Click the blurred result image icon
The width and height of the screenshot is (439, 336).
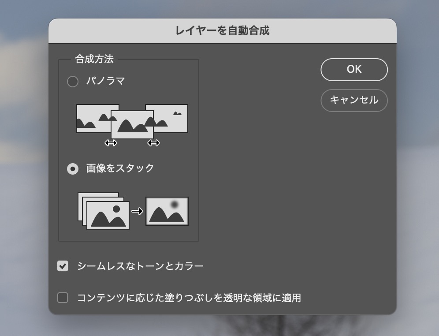167,211
